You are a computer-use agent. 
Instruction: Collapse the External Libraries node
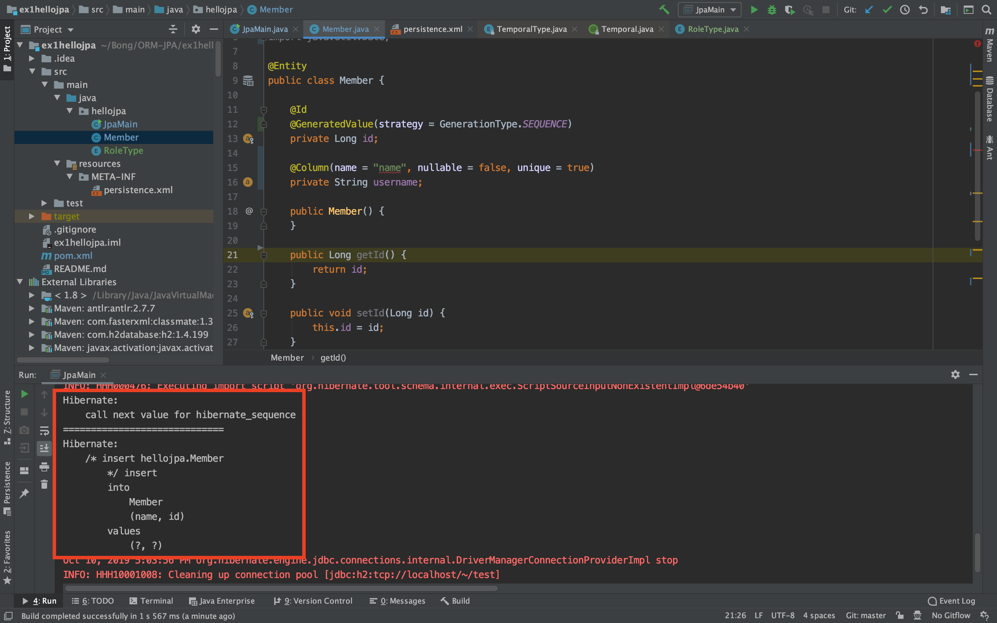pyautogui.click(x=20, y=282)
